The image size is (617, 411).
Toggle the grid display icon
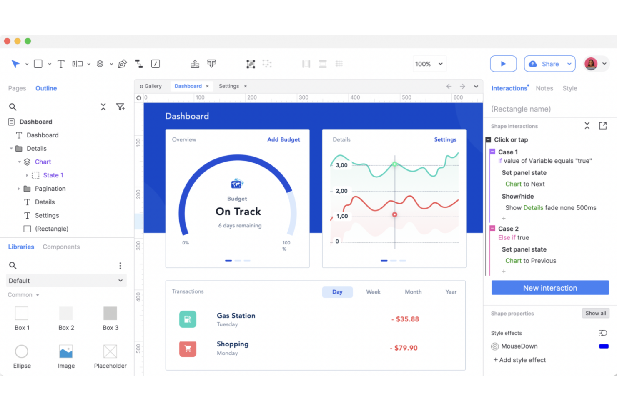(x=339, y=64)
